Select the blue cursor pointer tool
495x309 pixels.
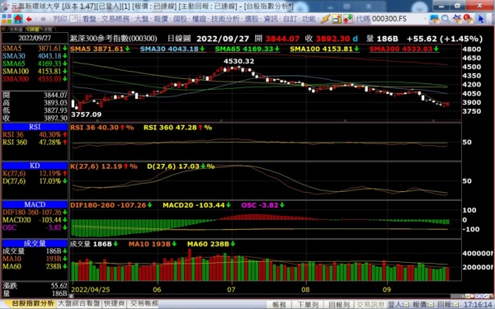tap(481, 19)
